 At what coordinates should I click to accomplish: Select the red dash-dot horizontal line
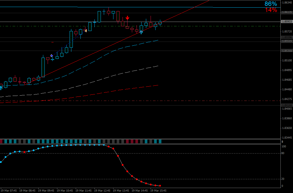[140, 101]
